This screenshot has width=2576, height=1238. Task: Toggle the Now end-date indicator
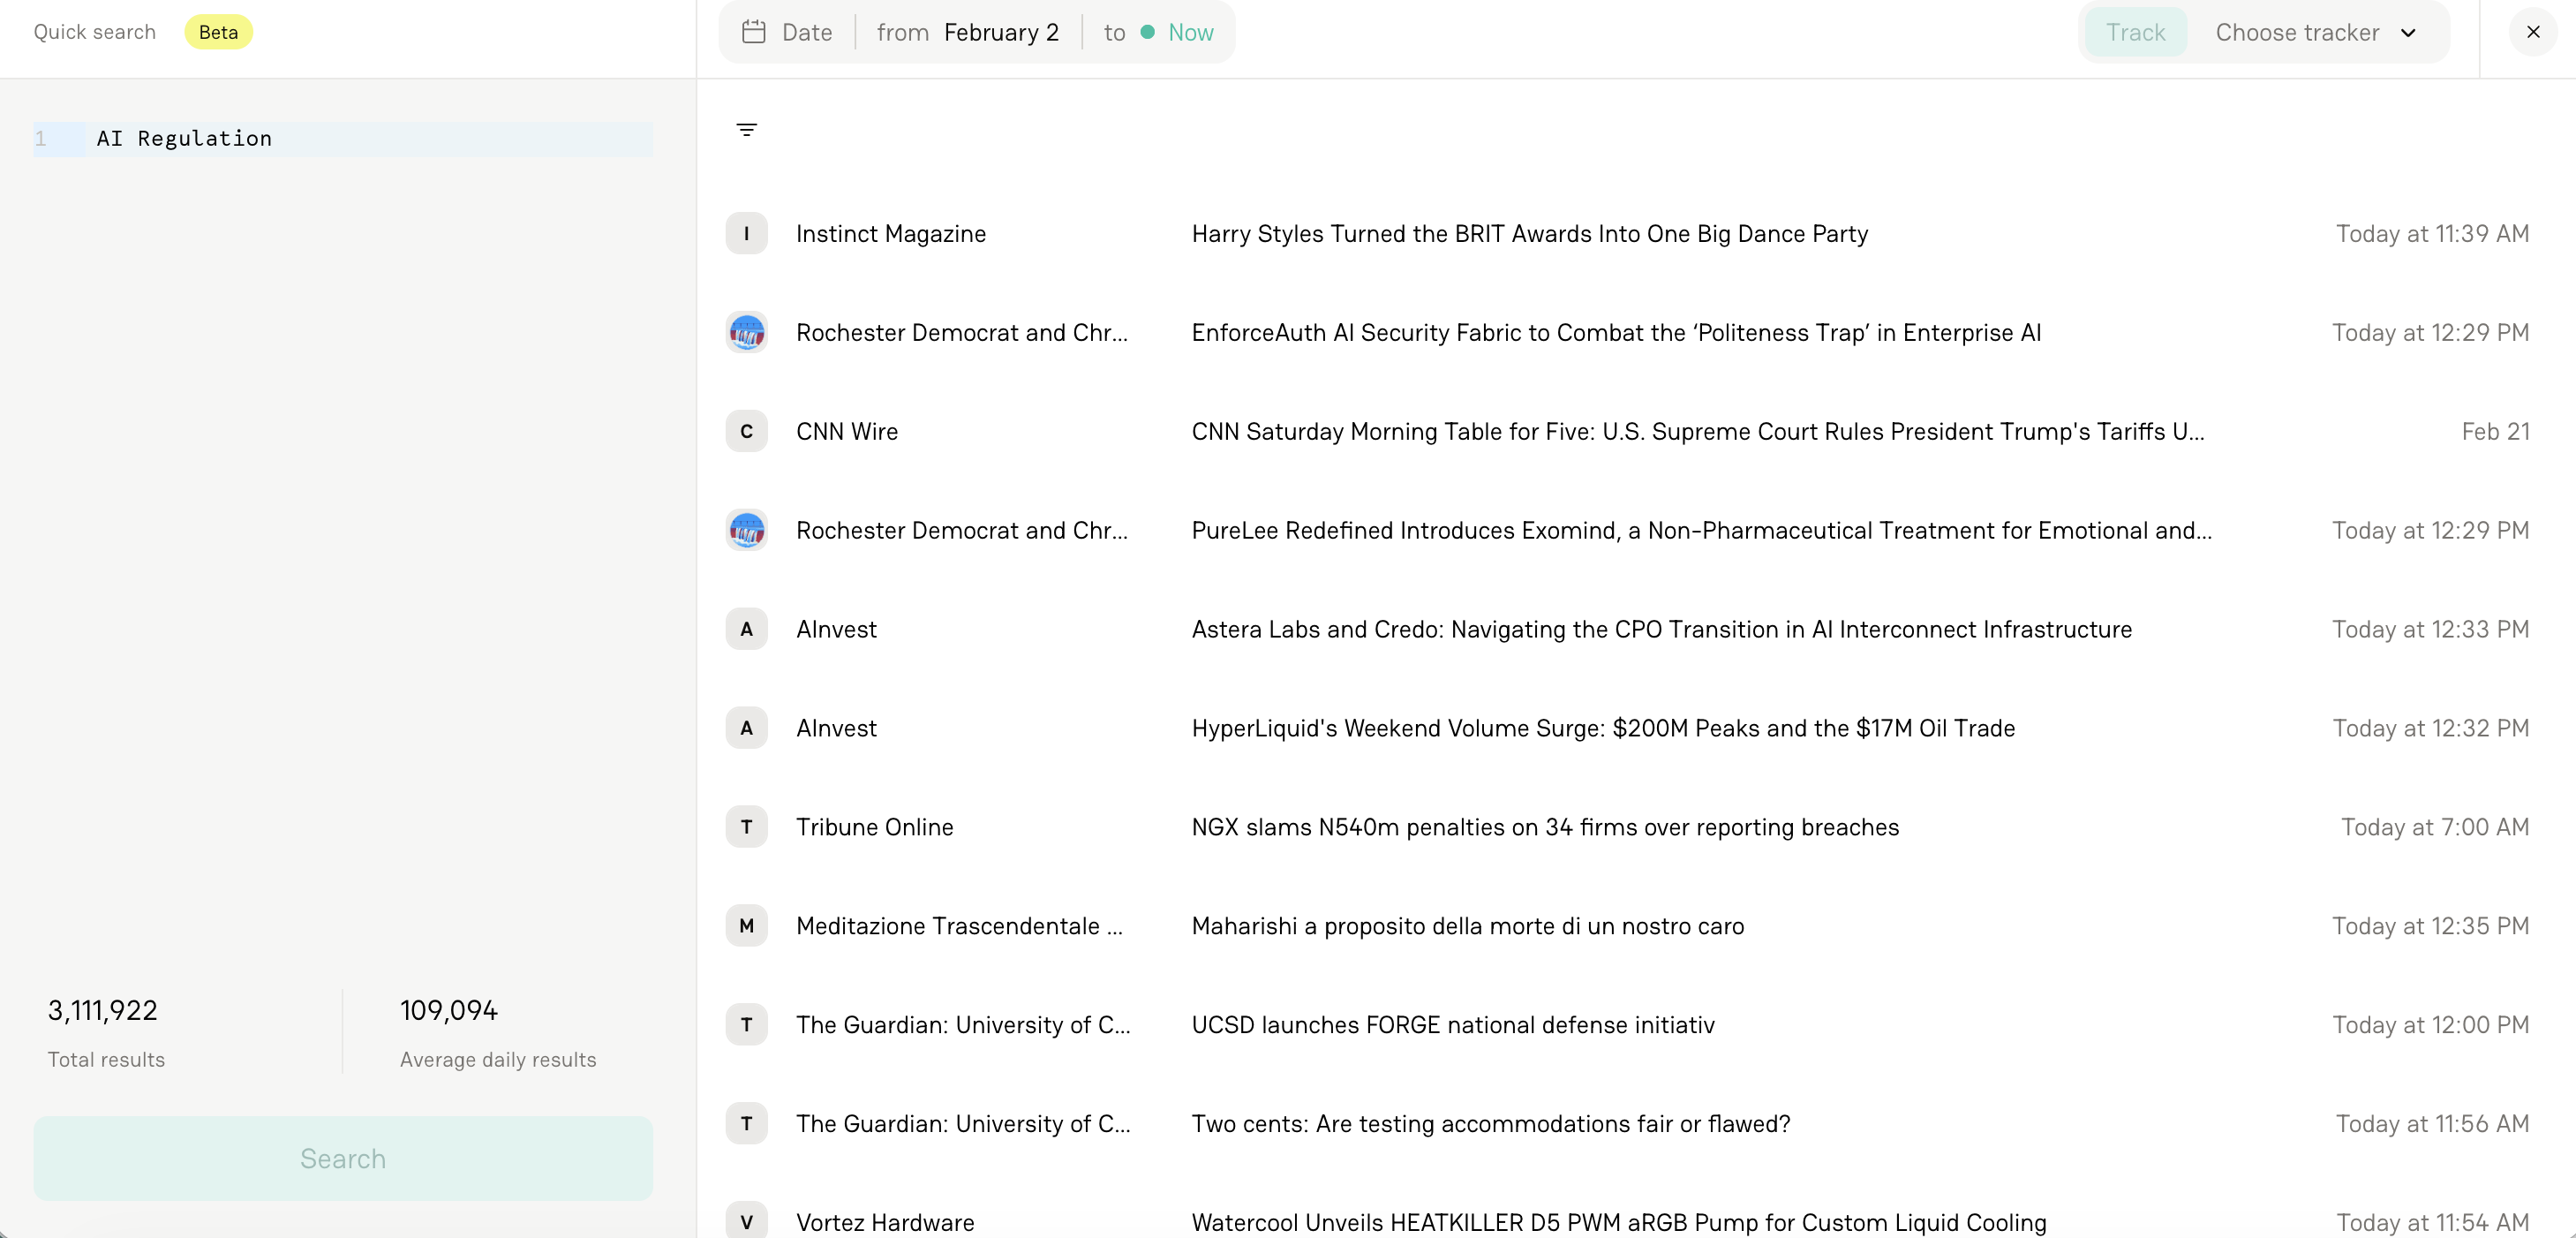[x=1178, y=32]
